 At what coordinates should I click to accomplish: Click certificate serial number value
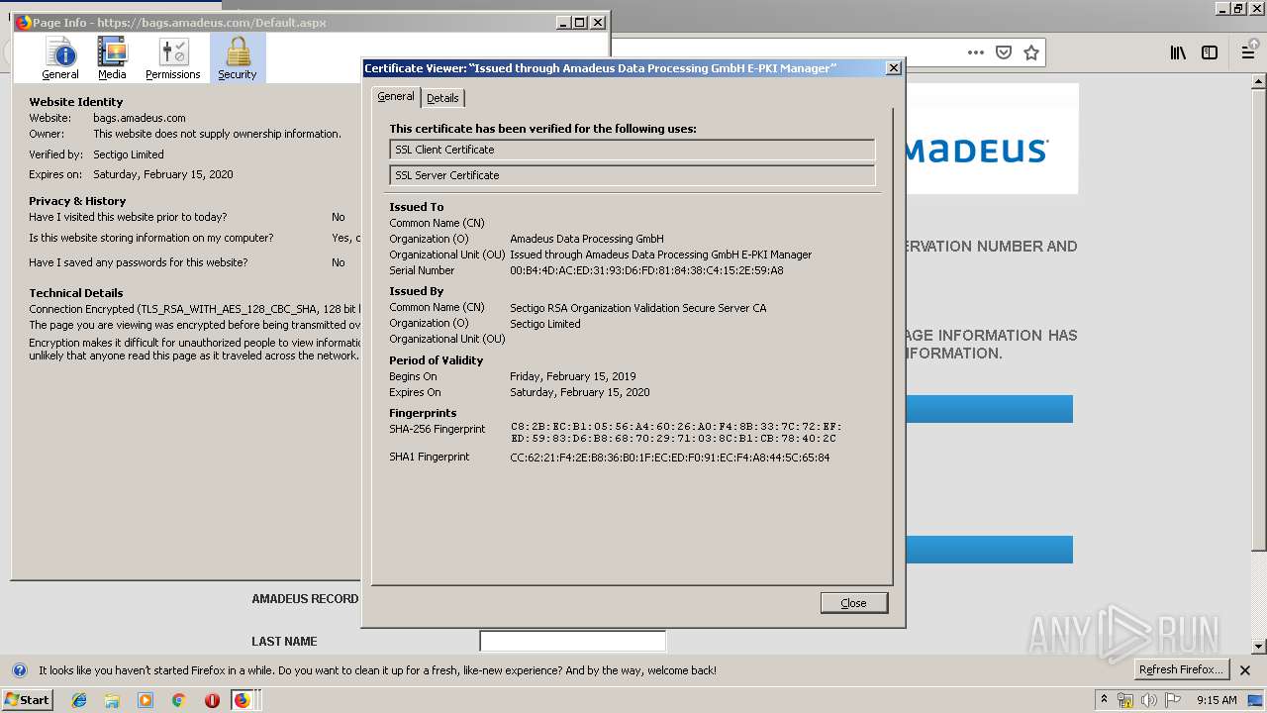pyautogui.click(x=646, y=270)
